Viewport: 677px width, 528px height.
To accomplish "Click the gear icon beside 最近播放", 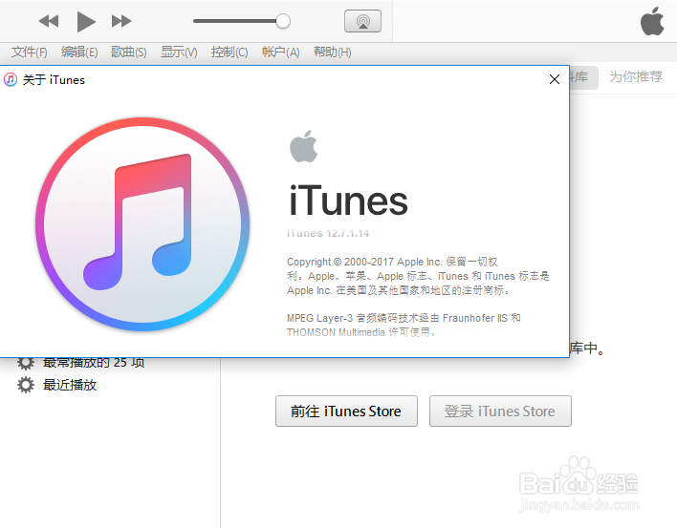I will click(26, 385).
